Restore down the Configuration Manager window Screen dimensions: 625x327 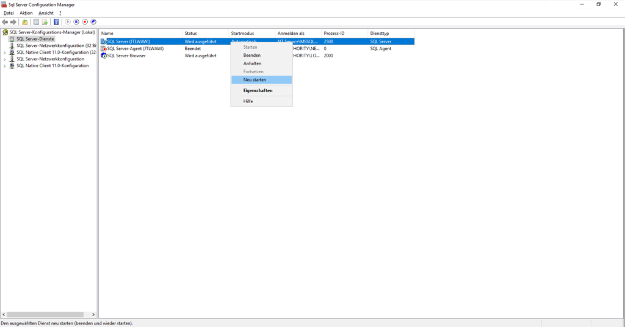pos(599,4)
